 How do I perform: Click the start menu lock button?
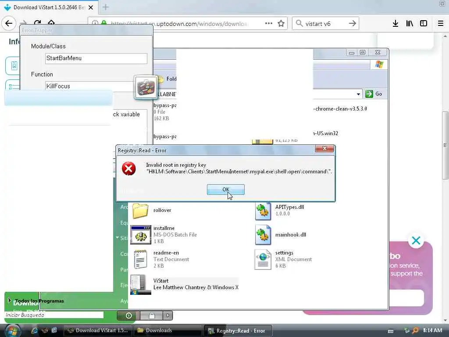pyautogui.click(x=151, y=315)
